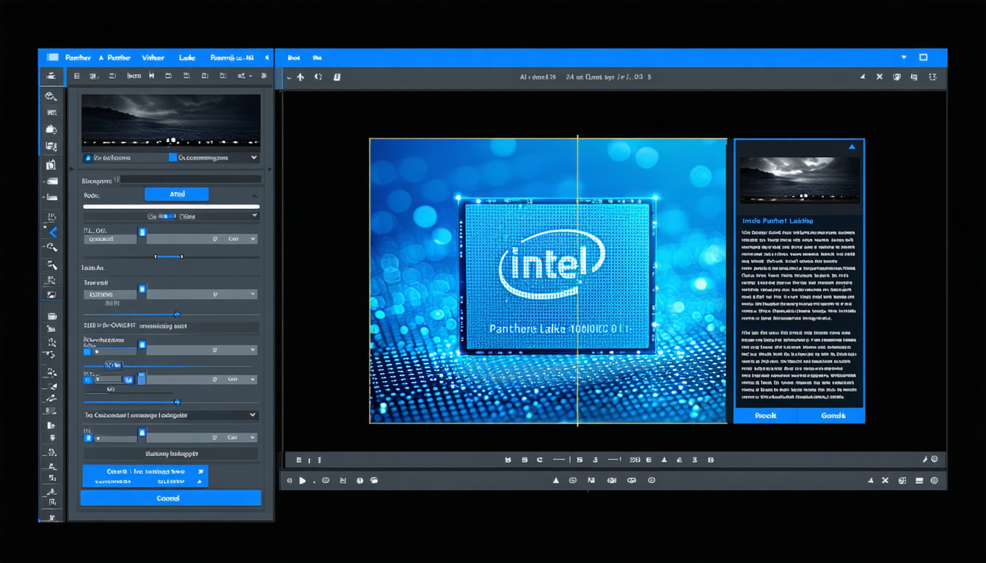Toggle the blue checkbox under the preview image

pyautogui.click(x=173, y=158)
